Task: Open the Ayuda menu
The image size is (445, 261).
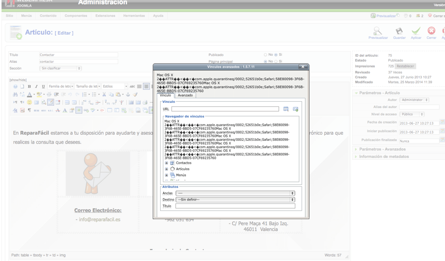Action: pyautogui.click(x=158, y=16)
